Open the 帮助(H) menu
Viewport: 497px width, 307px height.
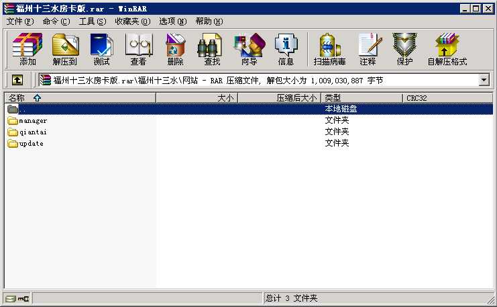209,21
